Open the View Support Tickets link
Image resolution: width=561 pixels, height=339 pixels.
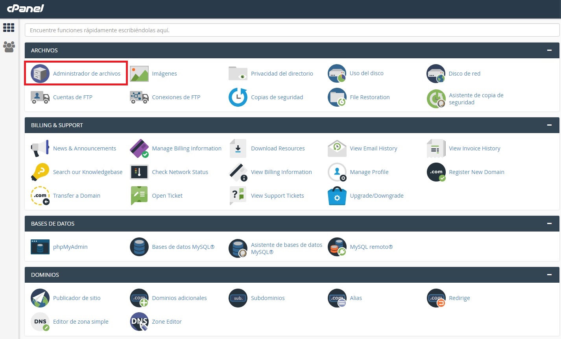[x=277, y=196]
